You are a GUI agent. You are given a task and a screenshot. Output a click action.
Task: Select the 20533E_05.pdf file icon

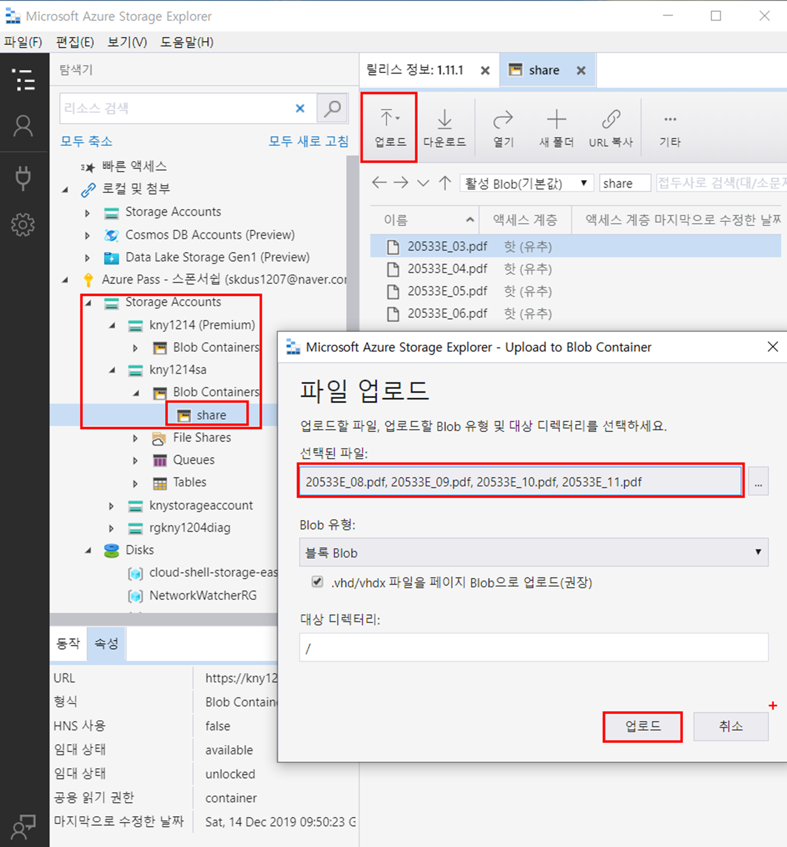[x=393, y=292]
